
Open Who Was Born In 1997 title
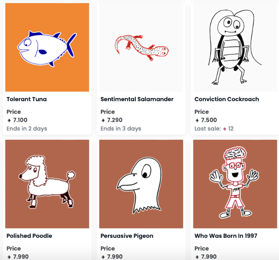pos(226,236)
